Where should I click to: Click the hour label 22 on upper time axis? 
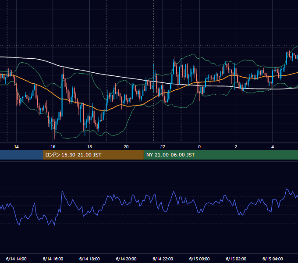pyautogui.click(x=163, y=147)
